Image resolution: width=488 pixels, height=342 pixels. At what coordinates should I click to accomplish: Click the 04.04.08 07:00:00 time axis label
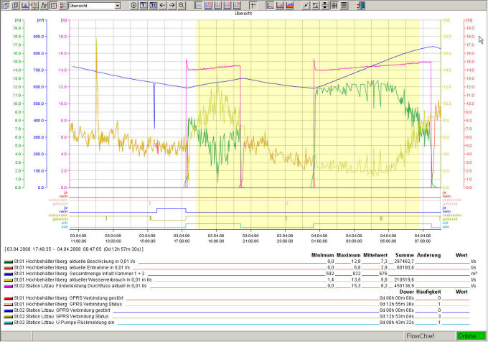(x=423, y=239)
